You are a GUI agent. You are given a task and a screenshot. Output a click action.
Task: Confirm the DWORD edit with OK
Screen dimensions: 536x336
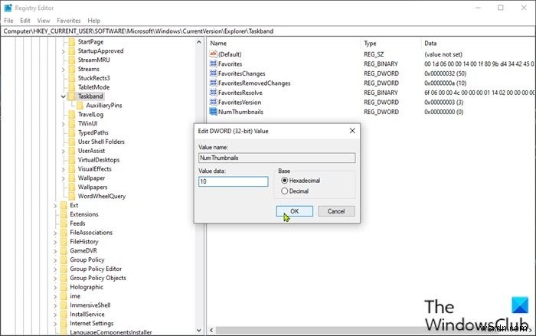click(294, 211)
